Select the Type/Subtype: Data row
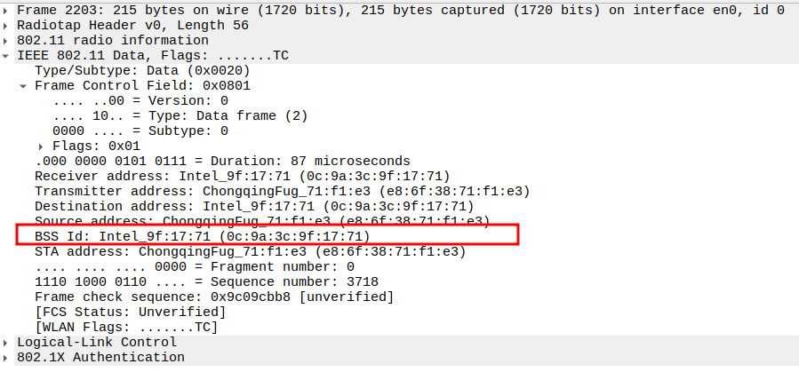Screen dimensions: 799x372 coord(142,70)
